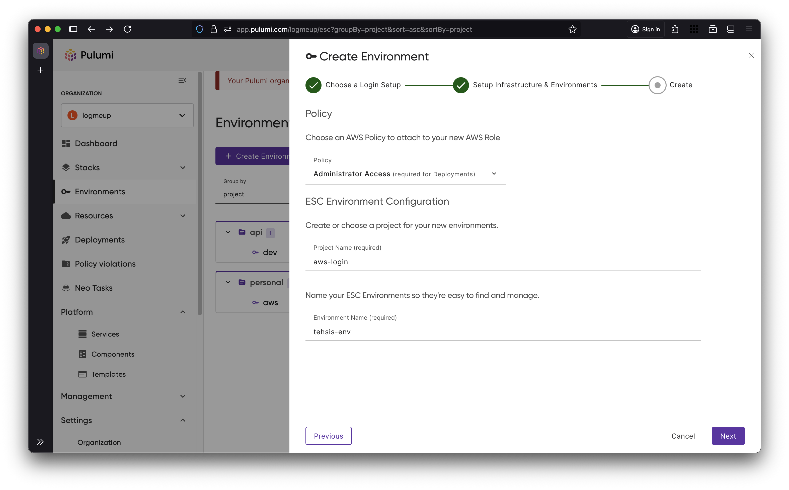
Task: Click the Previous button
Action: [328, 436]
